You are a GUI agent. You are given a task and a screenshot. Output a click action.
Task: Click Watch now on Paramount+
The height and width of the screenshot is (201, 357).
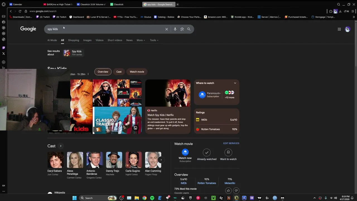(x=185, y=155)
